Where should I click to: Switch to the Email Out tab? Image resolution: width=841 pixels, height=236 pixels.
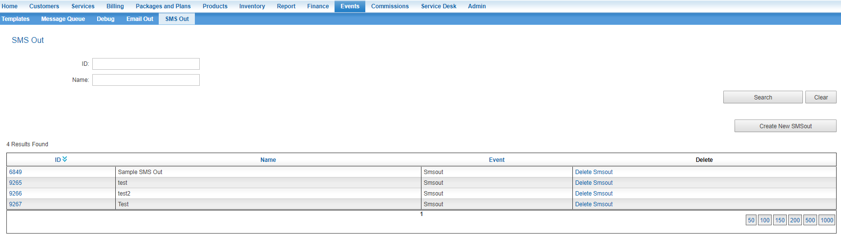pyautogui.click(x=140, y=19)
